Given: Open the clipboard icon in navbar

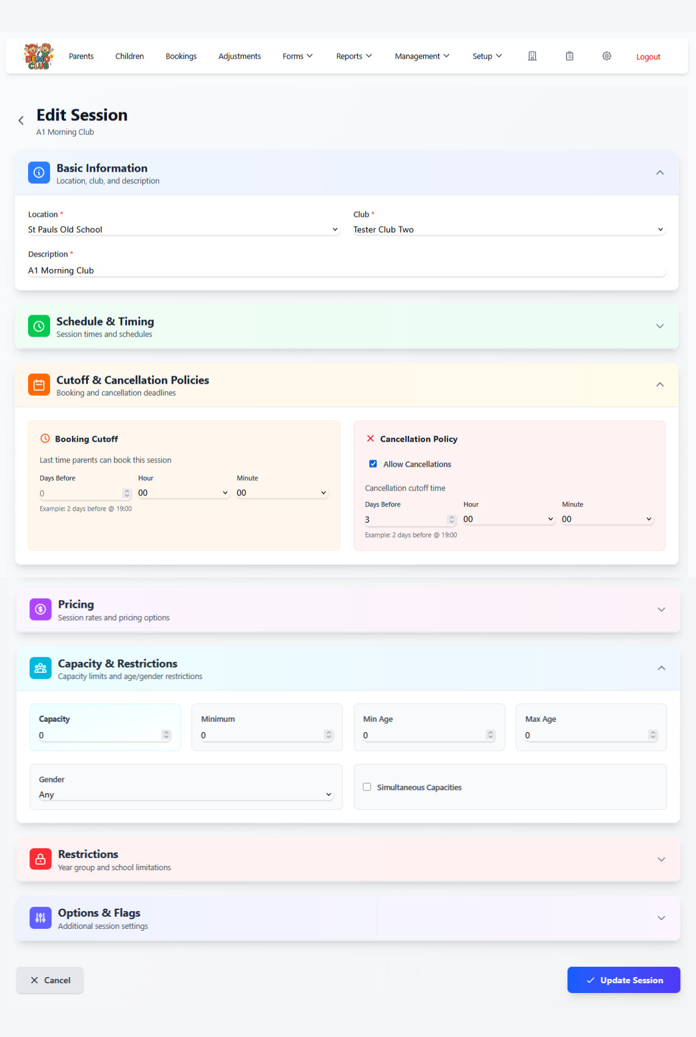Looking at the screenshot, I should [569, 56].
